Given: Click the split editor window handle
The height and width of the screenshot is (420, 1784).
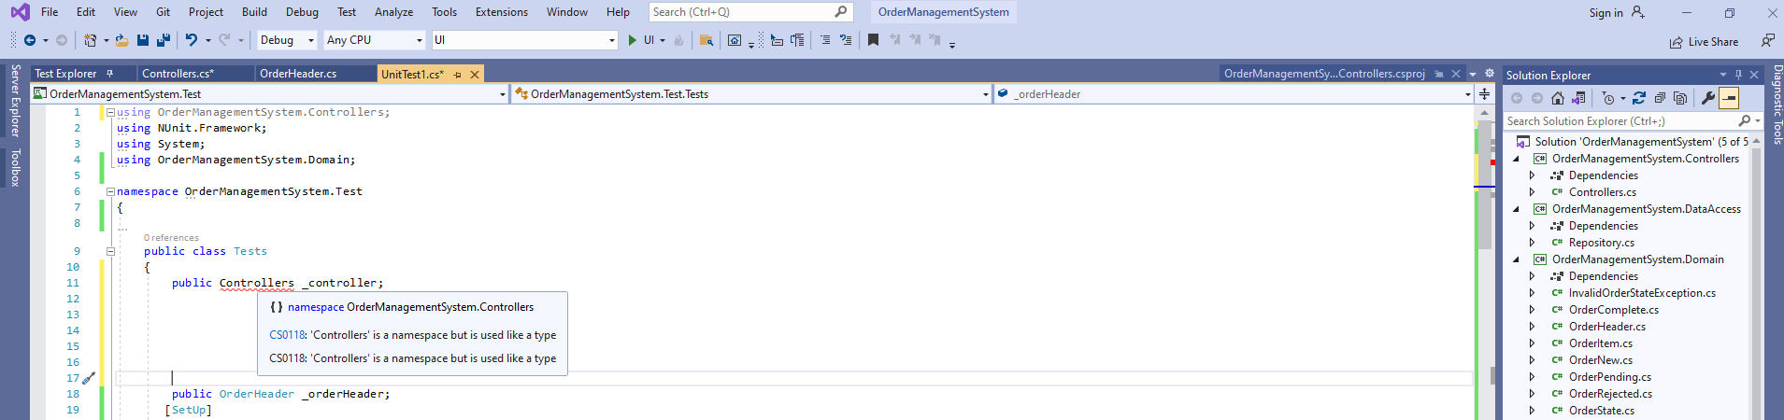Looking at the screenshot, I should tap(1484, 93).
